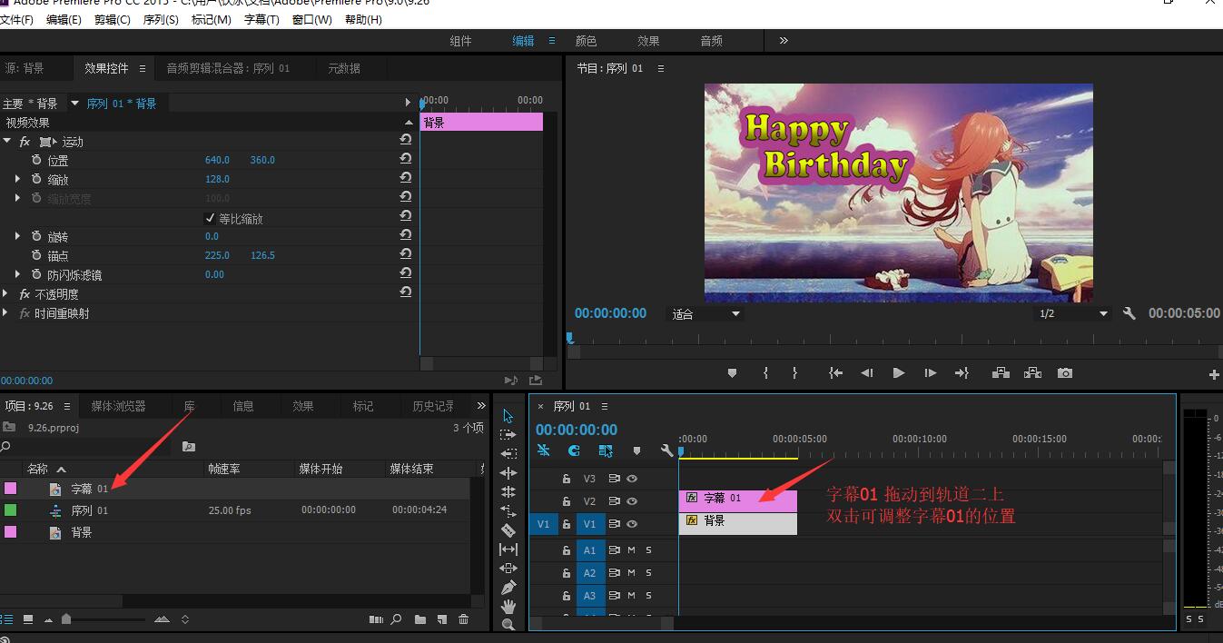Screen dimensions: 1223x643
Task: Select the Pen tool
Action: (x=508, y=588)
